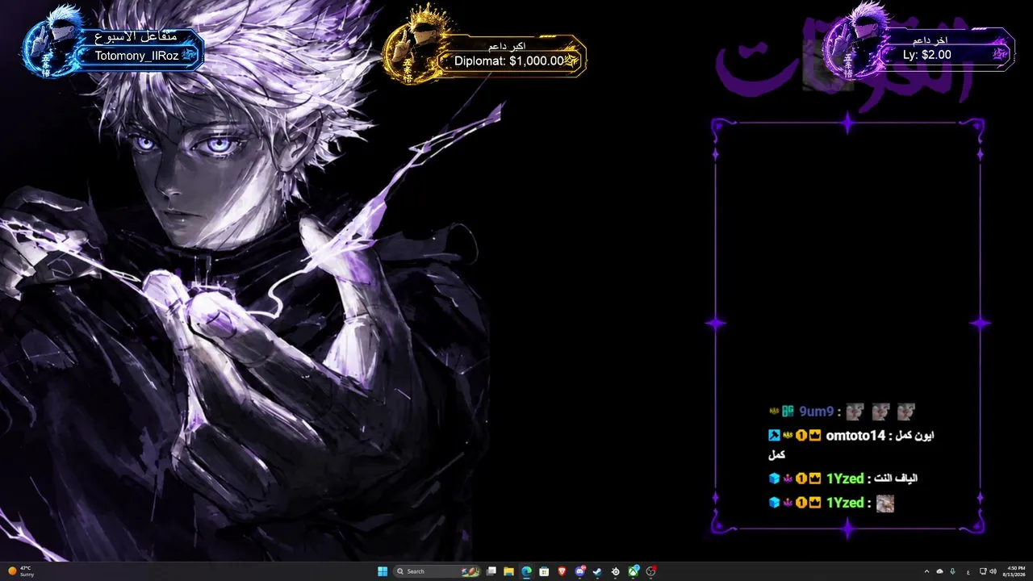Open SteelSeries GG from the taskbar
The height and width of the screenshot is (581, 1033).
click(x=616, y=571)
